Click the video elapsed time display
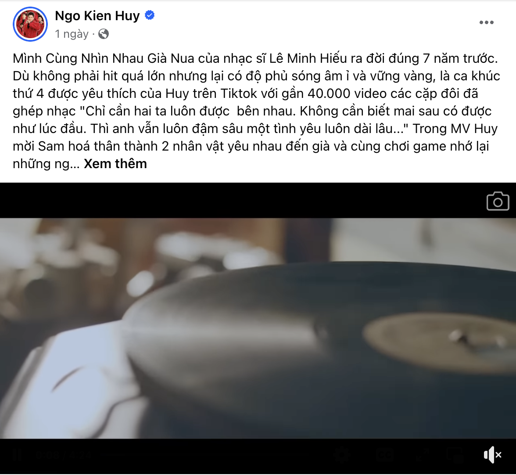Viewport: 516px width, 475px height. coord(63,455)
